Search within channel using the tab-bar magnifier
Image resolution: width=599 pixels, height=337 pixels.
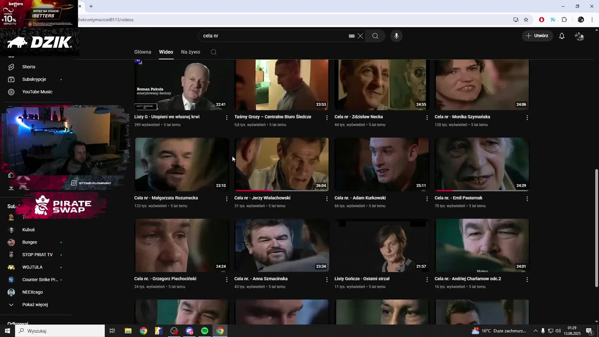coord(213,52)
